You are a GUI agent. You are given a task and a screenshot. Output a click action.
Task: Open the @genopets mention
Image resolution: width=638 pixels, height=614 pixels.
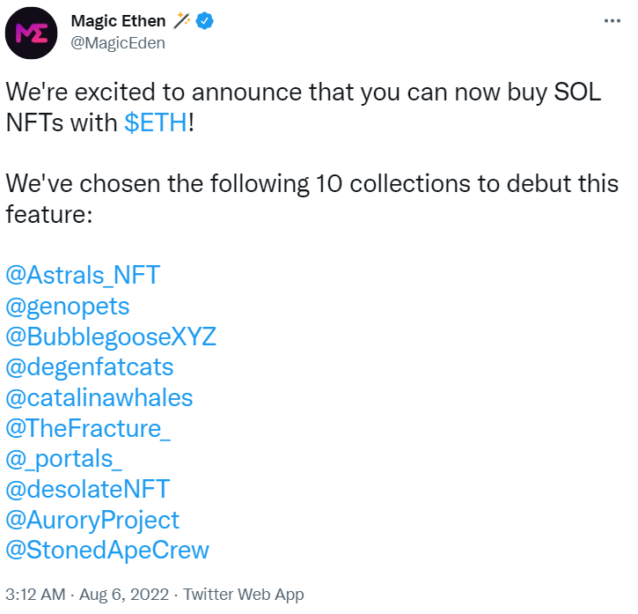[68, 306]
